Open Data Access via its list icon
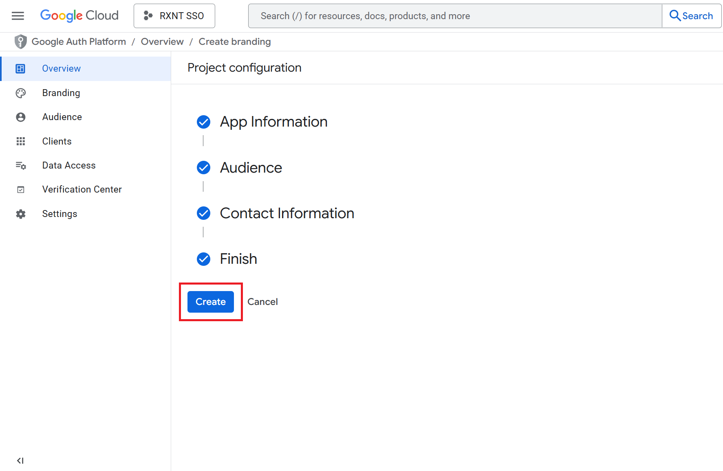 20,165
